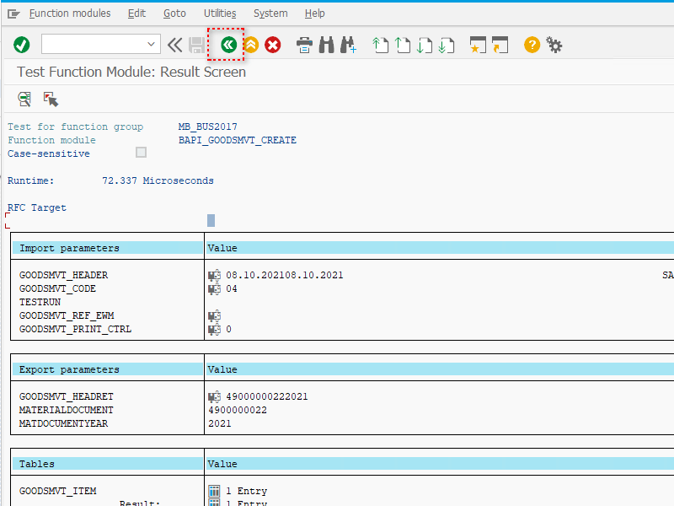
Task: Click the yellow Exit icon
Action: tap(250, 45)
